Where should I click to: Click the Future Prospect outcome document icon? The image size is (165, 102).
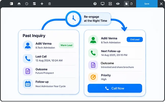coord(28,71)
